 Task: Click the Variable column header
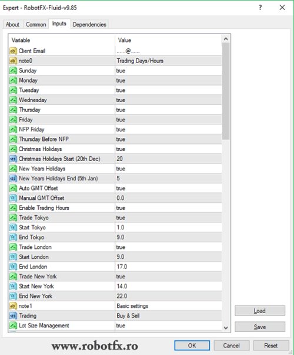(62, 40)
